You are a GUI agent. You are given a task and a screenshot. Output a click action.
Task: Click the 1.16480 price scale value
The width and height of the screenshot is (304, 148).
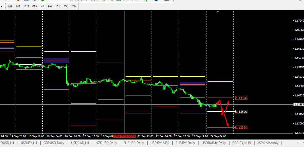(299, 39)
